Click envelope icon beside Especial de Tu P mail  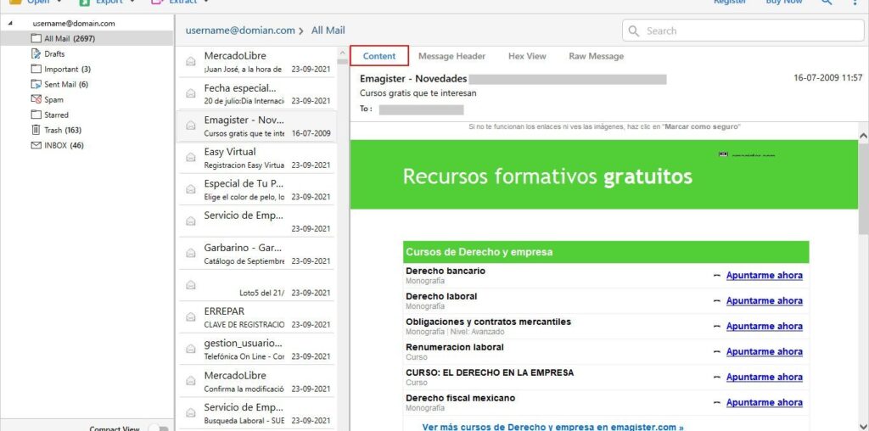point(191,189)
